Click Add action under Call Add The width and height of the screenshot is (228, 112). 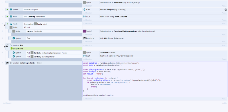tap(87, 42)
